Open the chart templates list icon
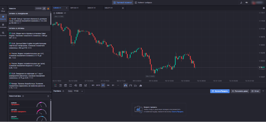 [66, 85]
